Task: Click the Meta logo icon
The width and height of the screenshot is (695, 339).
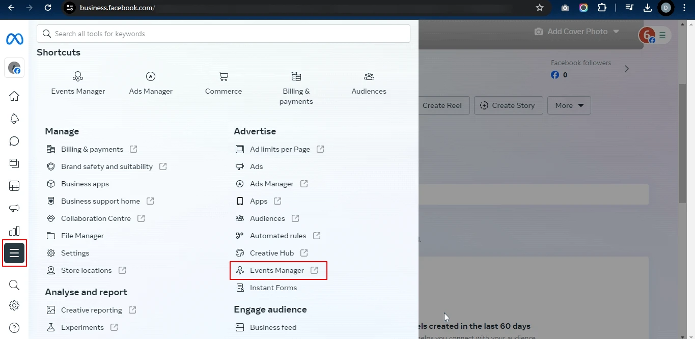Action: coord(14,39)
